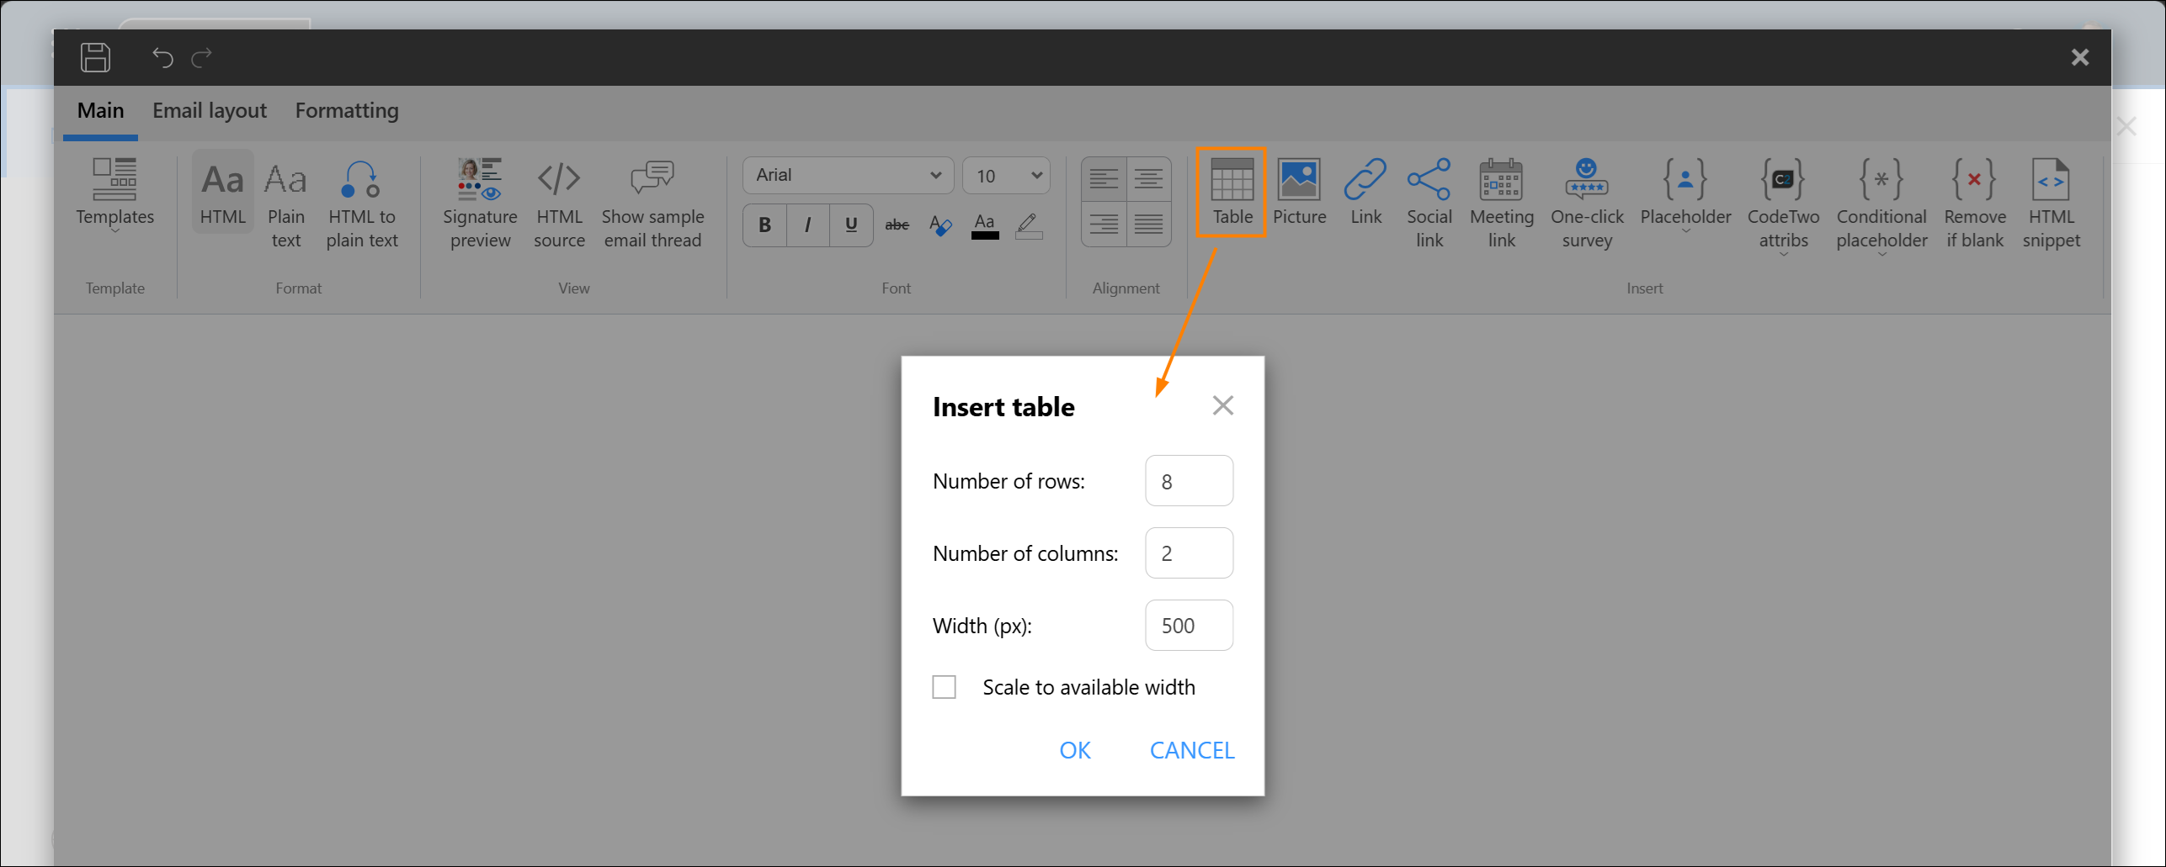Insert a Link
Screen dimensions: 2166x867
coord(1365,193)
